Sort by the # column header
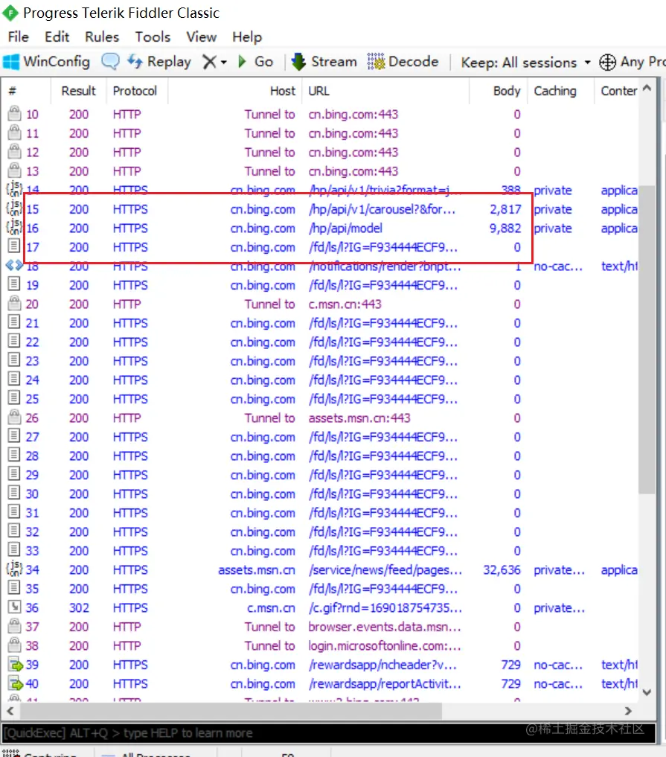Screen dimensions: 666x757 point(26,91)
